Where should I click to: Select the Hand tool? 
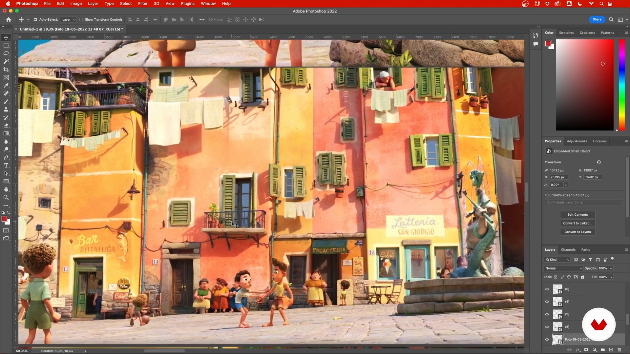coord(6,189)
